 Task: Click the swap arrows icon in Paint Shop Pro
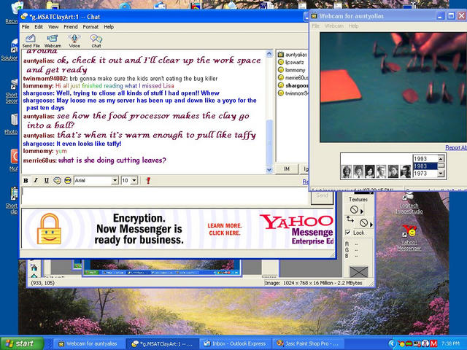pyautogui.click(x=350, y=219)
